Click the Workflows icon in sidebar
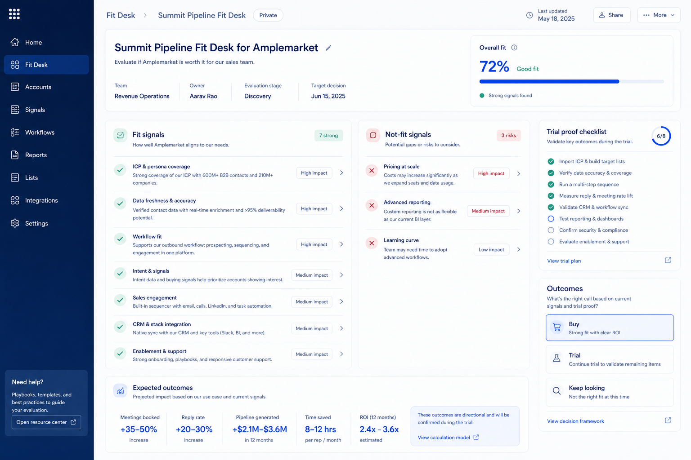 tap(15, 132)
